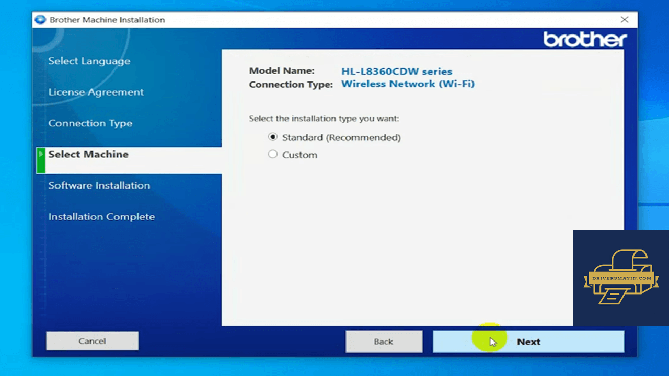Cancel the Brother installation

point(92,341)
